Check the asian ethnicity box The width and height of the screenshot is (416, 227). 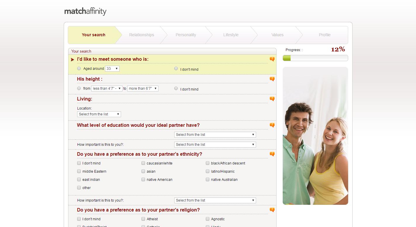143,171
